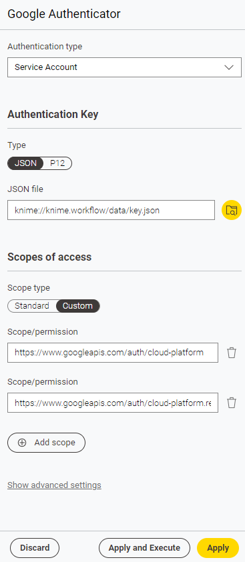245x562 pixels.
Task: Click Apply and Execute
Action: 144,548
